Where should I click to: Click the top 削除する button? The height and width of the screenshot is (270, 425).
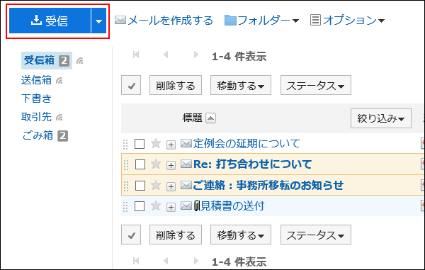click(176, 85)
